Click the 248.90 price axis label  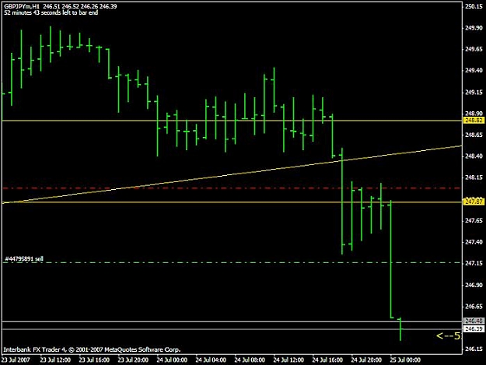pyautogui.click(x=474, y=114)
